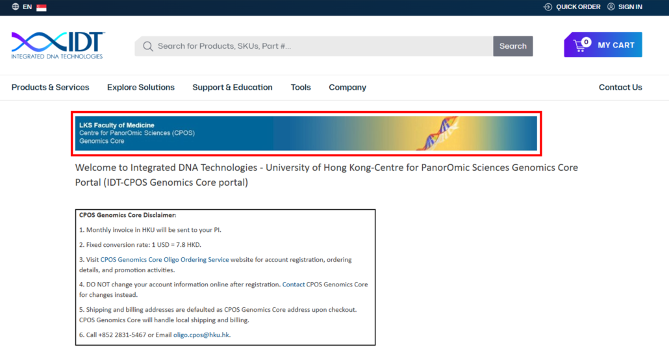The height and width of the screenshot is (356, 669).
Task: Expand the Support & Education menu
Action: 233,87
